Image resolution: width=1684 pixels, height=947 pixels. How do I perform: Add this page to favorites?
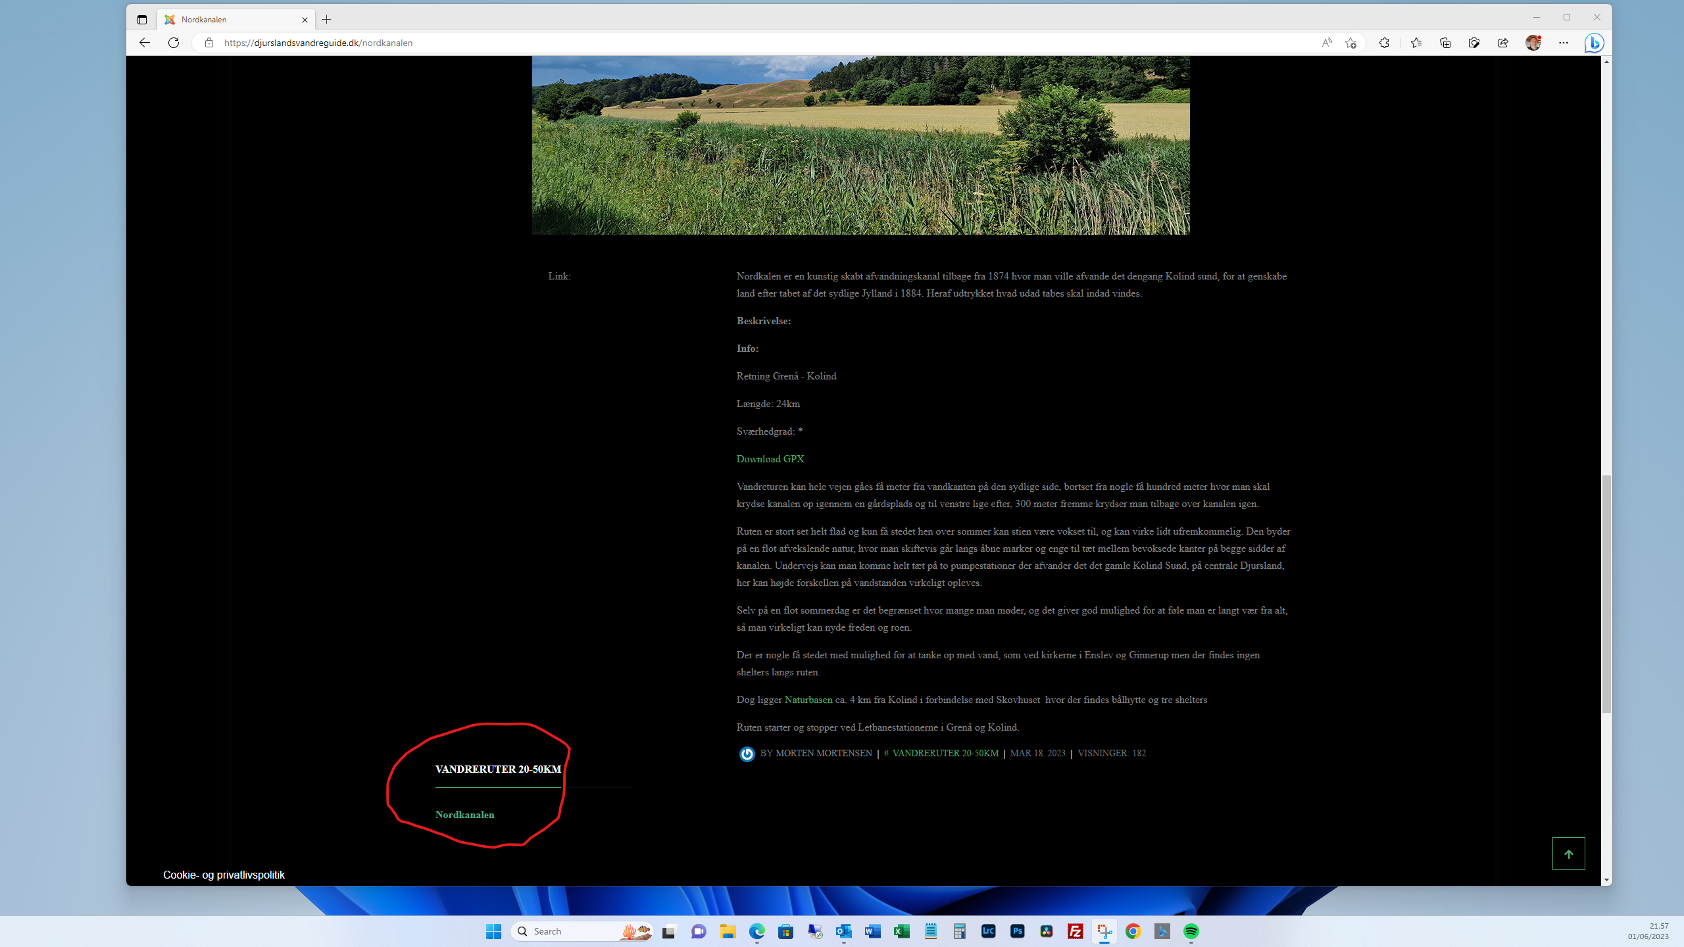(x=1350, y=43)
